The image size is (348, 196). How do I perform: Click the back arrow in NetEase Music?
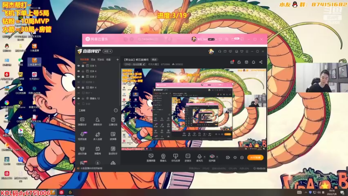coord(126,39)
